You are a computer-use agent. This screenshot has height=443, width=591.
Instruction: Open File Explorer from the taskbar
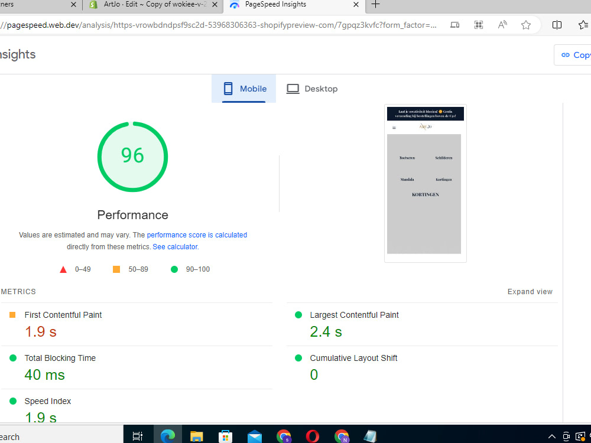coord(196,436)
